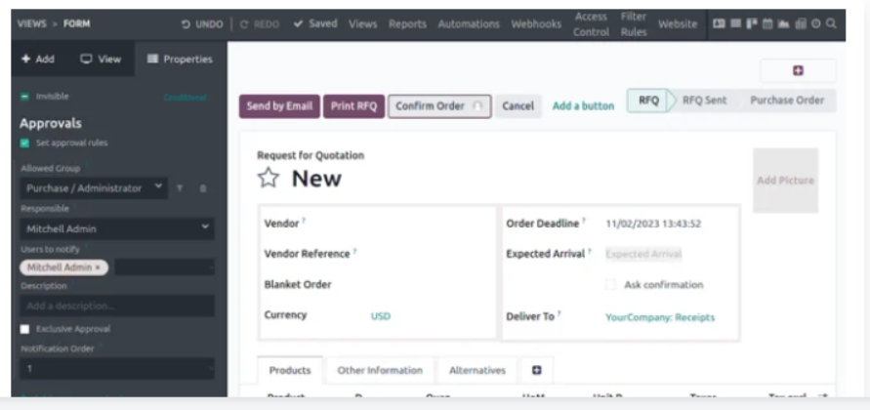Add a new notebook tab with plus
This screenshot has width=870, height=410.
pyautogui.click(x=536, y=370)
